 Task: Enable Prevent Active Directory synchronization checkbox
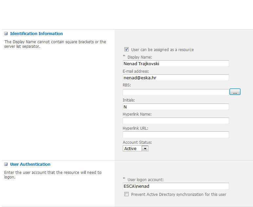126,194
